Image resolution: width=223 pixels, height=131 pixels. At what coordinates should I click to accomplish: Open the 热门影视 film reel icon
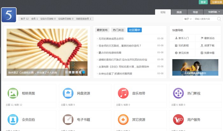(178, 93)
